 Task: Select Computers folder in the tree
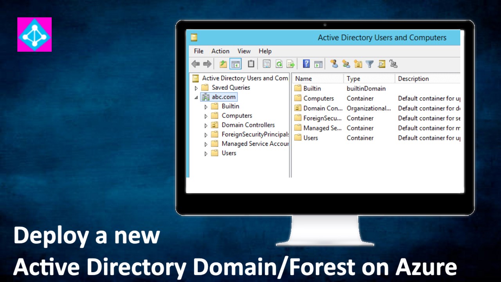coord(232,116)
